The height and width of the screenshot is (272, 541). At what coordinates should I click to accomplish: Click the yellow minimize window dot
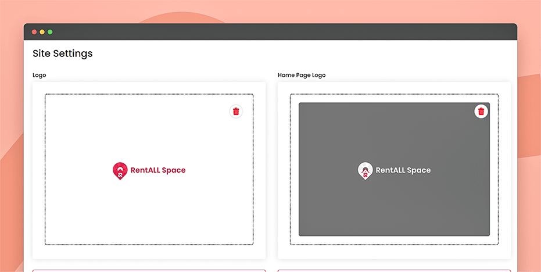42,32
